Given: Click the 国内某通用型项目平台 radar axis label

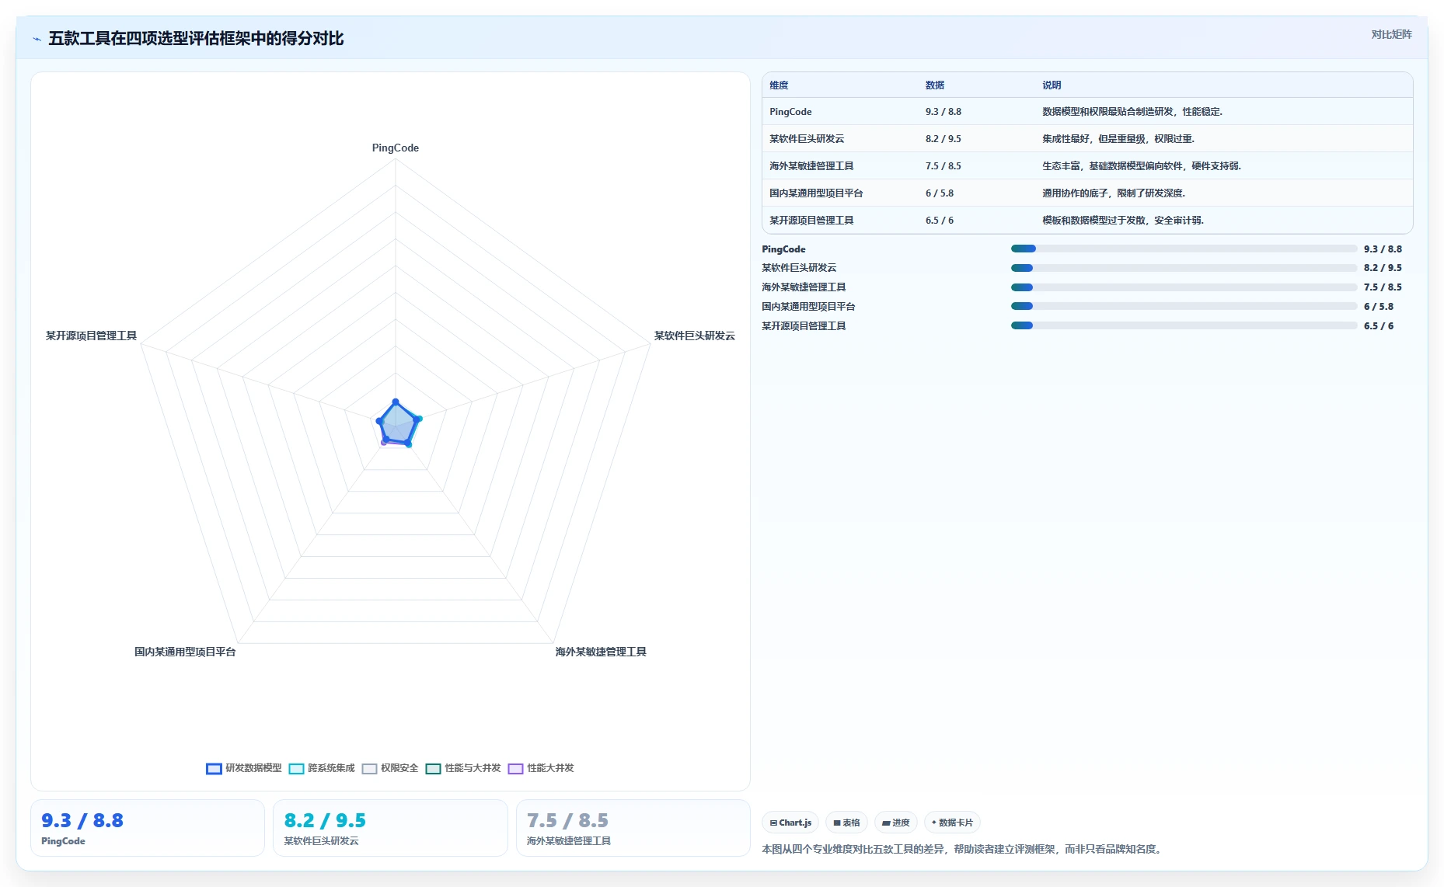Looking at the screenshot, I should point(185,652).
